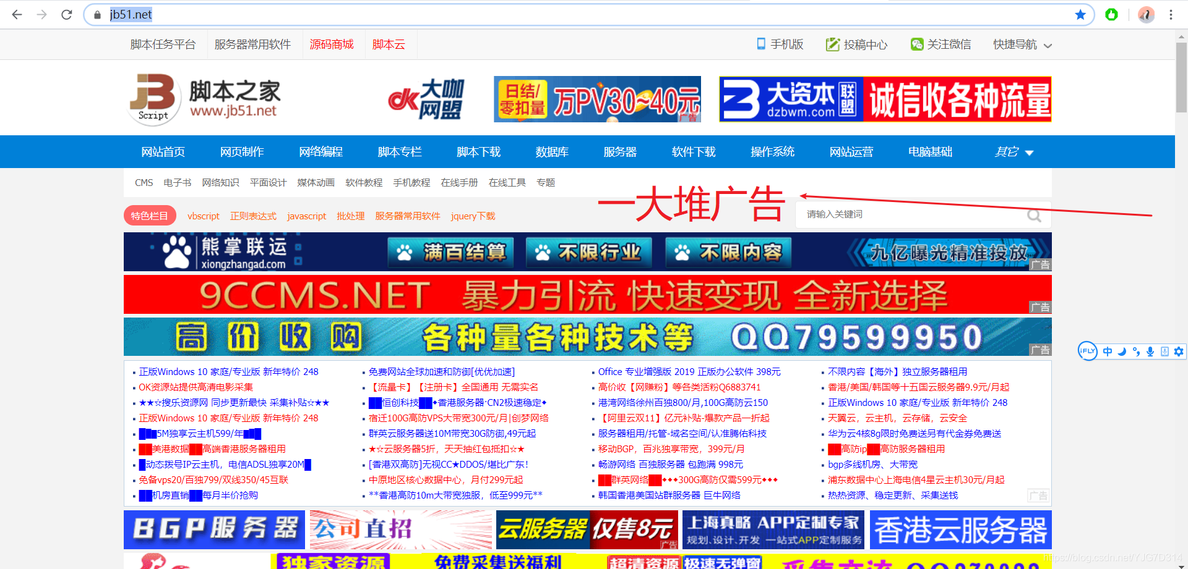This screenshot has width=1188, height=569.
Task: Click the search magnifier icon
Action: (x=1034, y=215)
